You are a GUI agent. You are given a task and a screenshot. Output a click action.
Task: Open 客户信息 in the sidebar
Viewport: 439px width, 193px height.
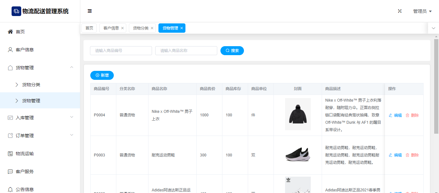coord(25,50)
